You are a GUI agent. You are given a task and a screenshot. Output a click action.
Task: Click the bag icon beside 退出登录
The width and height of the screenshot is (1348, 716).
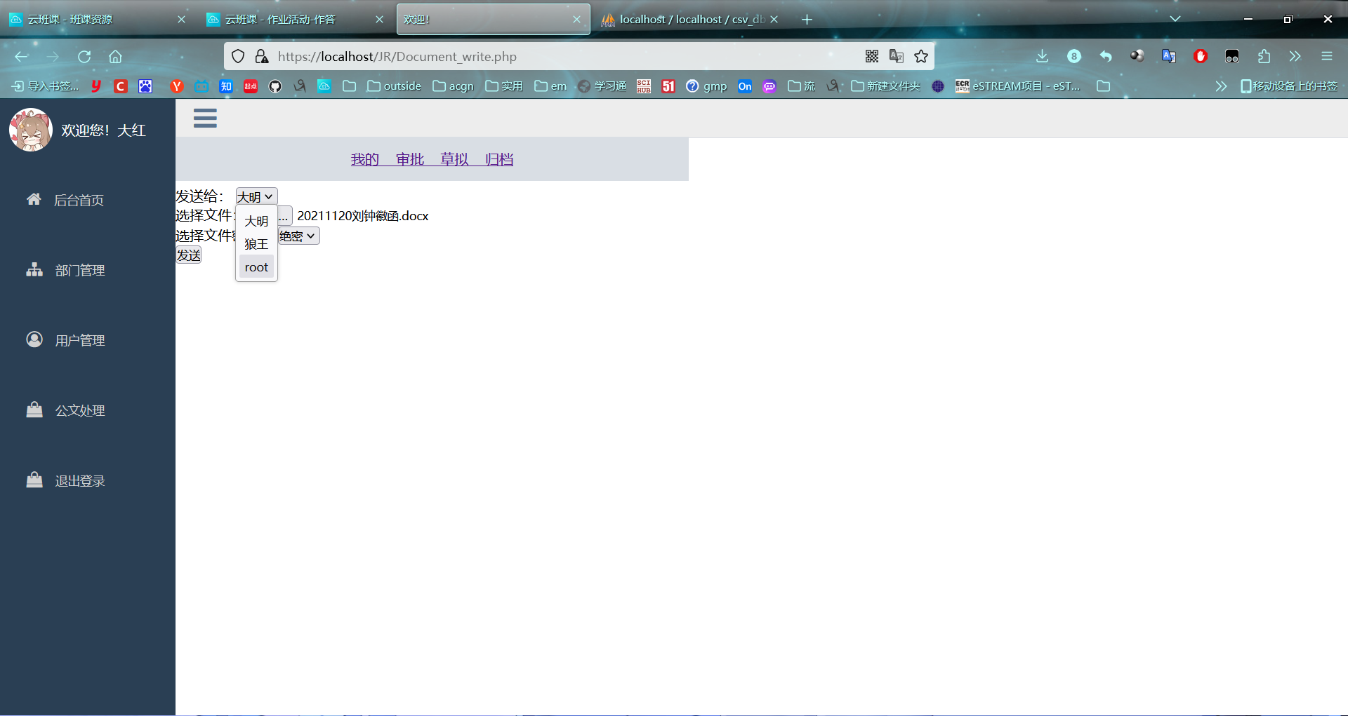pos(34,480)
